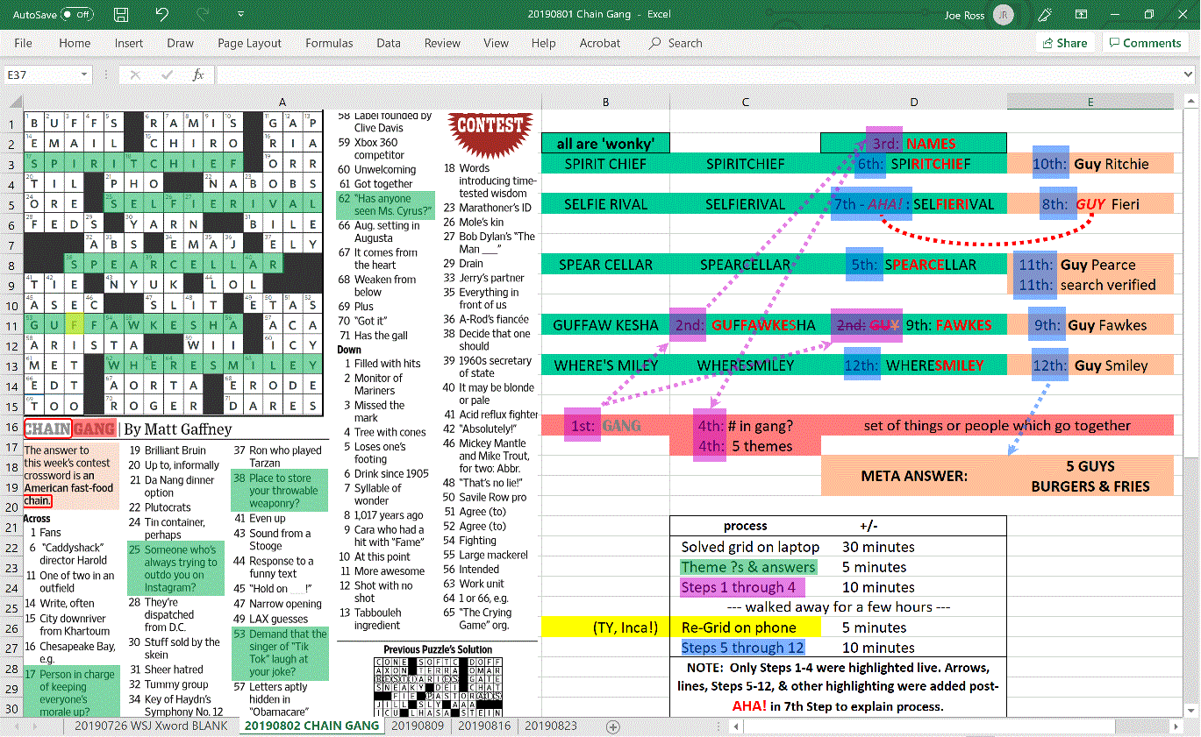This screenshot has height=737, width=1201.
Task: Switch to sheet tab 20190823
Action: click(551, 726)
